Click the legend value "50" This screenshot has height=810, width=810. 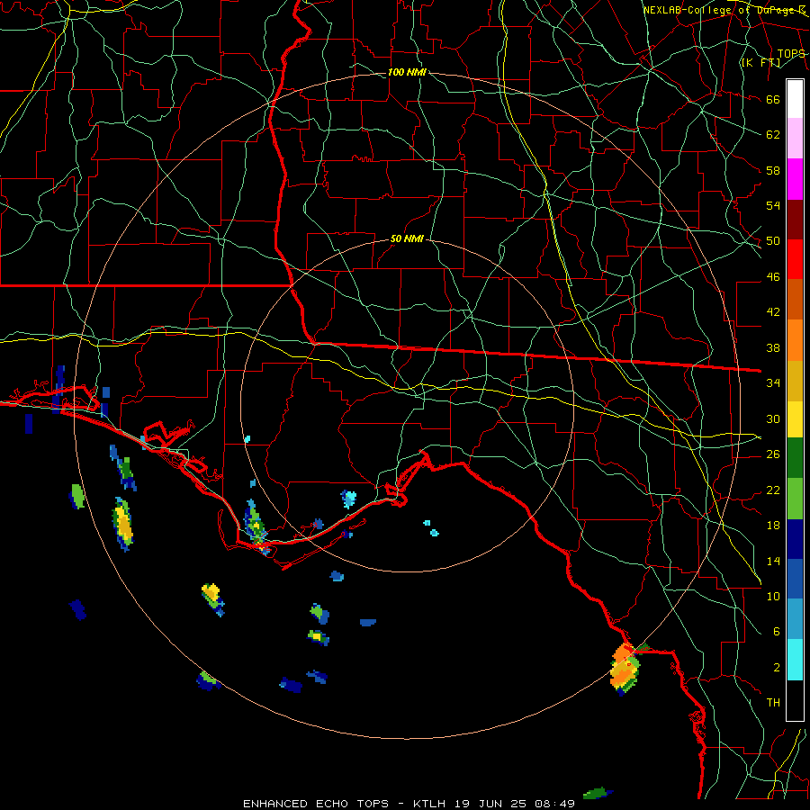click(773, 240)
